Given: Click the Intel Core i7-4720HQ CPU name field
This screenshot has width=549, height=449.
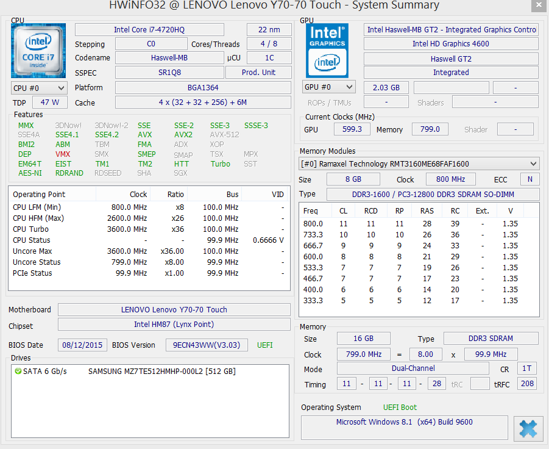Looking at the screenshot, I should tap(149, 30).
